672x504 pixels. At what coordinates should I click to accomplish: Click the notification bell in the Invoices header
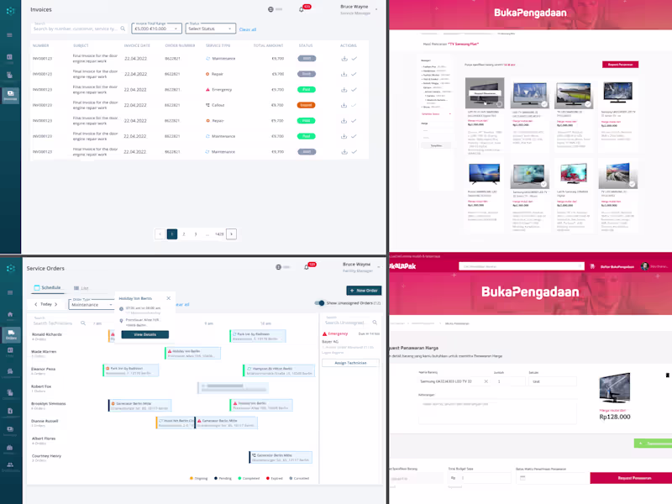pos(302,9)
